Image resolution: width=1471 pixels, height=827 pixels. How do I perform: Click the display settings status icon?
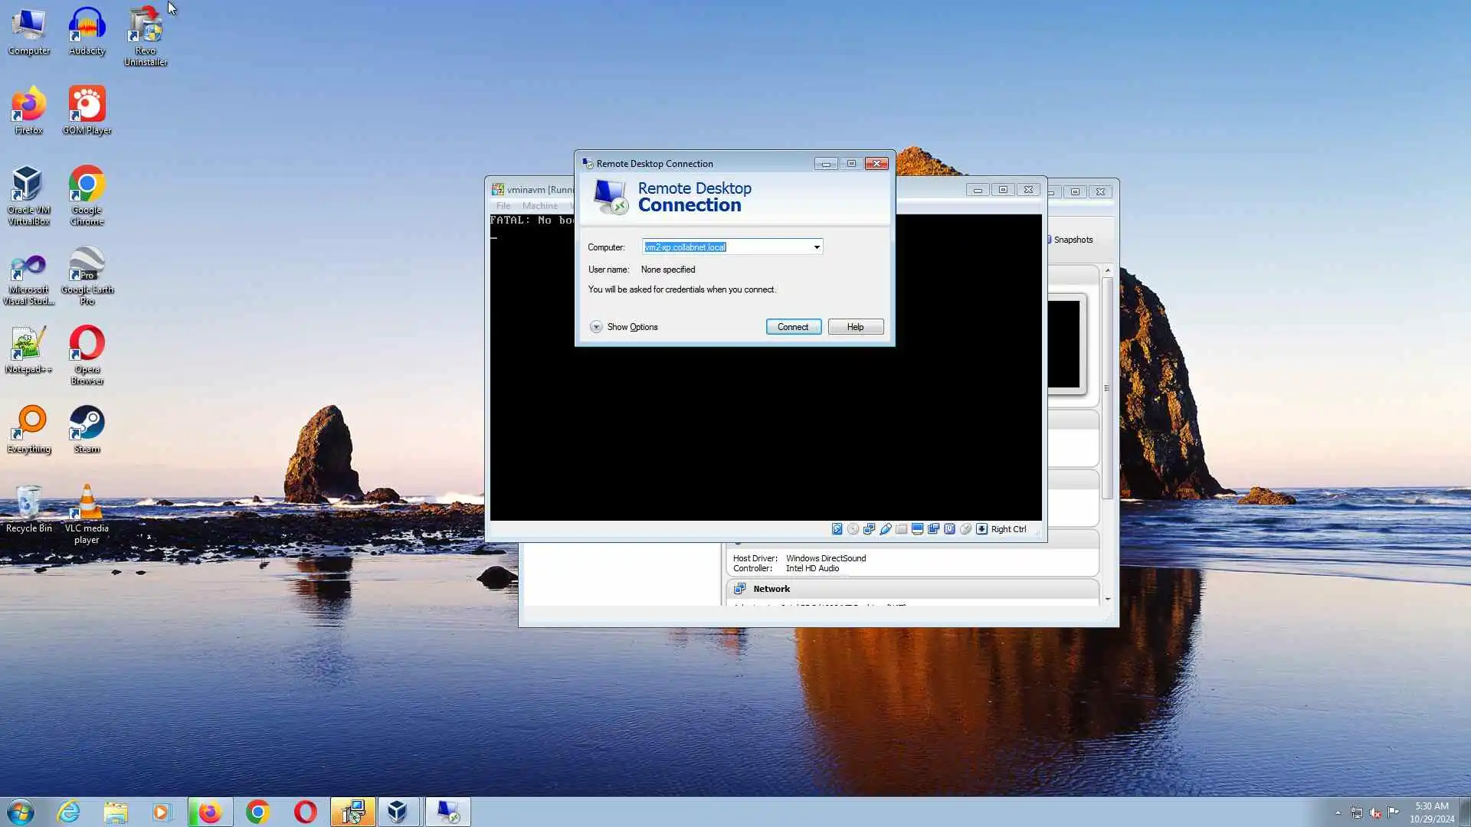point(917,529)
